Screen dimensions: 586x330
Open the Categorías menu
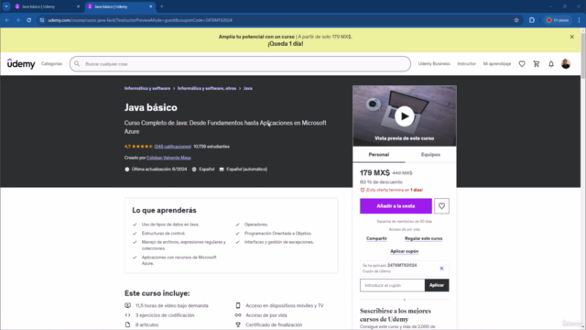click(x=51, y=64)
